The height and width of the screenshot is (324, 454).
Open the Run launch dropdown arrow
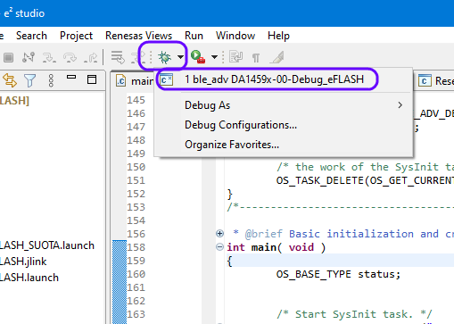[214, 57]
